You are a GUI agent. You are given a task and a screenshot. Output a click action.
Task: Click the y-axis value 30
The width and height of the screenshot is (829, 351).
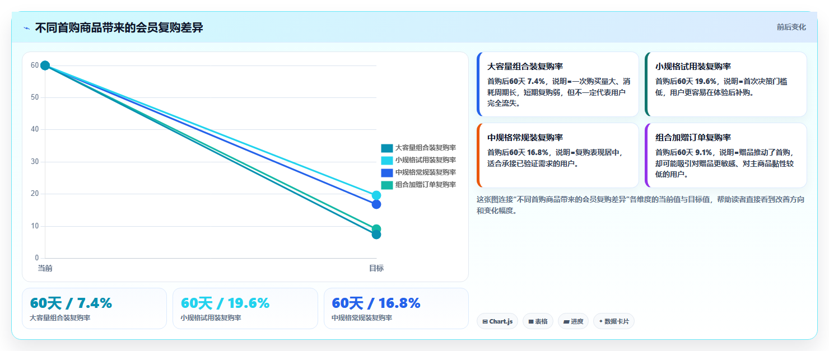click(x=35, y=162)
